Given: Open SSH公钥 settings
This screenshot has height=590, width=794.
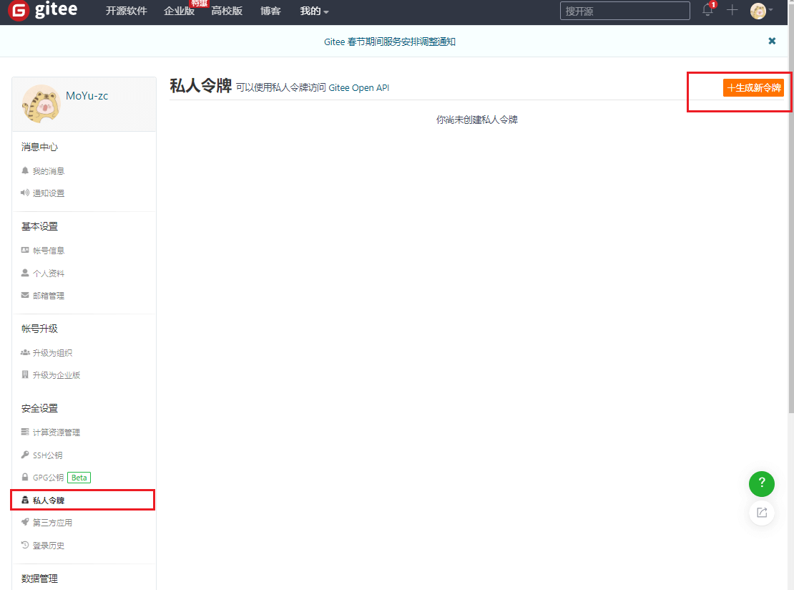Looking at the screenshot, I should click(x=48, y=455).
